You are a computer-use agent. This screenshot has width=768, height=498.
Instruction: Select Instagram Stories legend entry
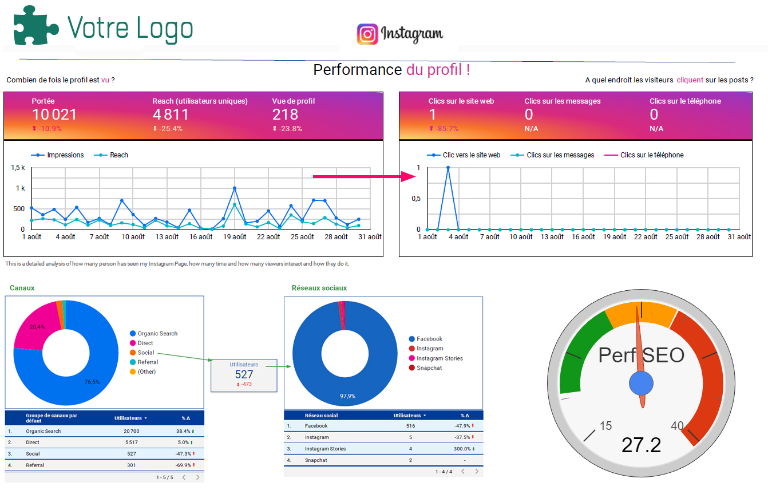(436, 358)
